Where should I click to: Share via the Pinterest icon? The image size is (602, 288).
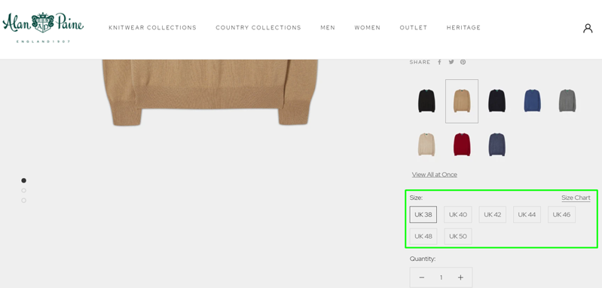pyautogui.click(x=463, y=62)
